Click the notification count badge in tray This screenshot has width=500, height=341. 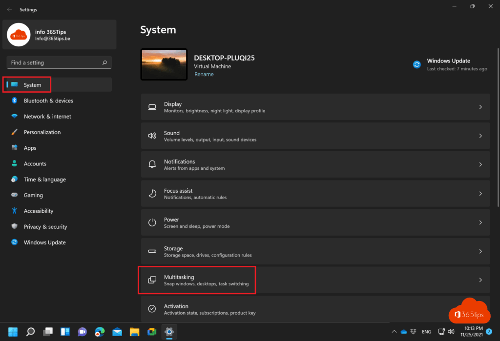489,332
